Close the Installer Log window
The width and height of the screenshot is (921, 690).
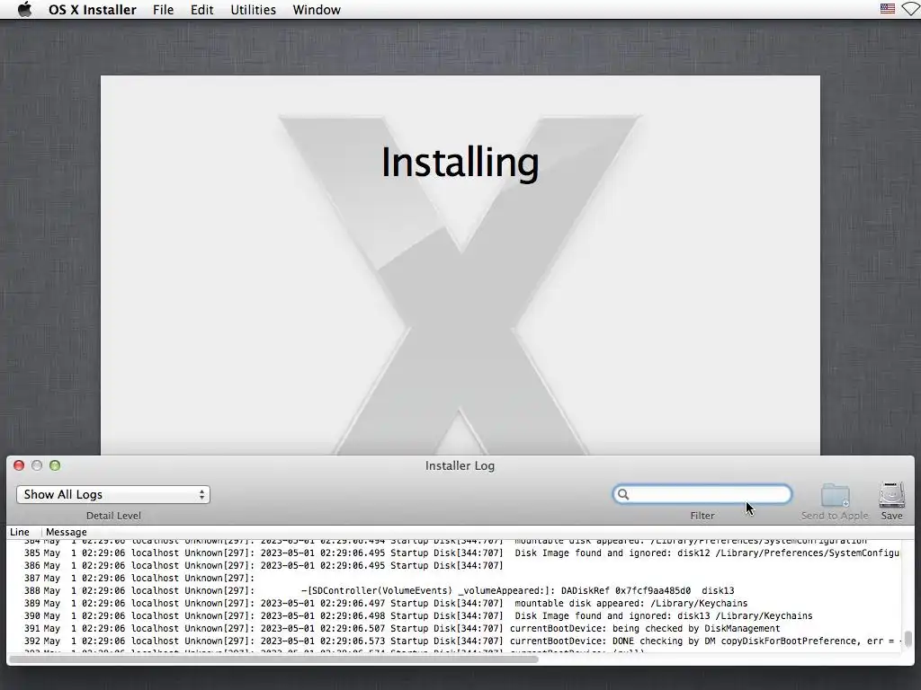click(19, 465)
